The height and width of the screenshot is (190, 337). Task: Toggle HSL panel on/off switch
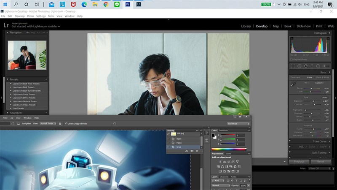(x=290, y=147)
